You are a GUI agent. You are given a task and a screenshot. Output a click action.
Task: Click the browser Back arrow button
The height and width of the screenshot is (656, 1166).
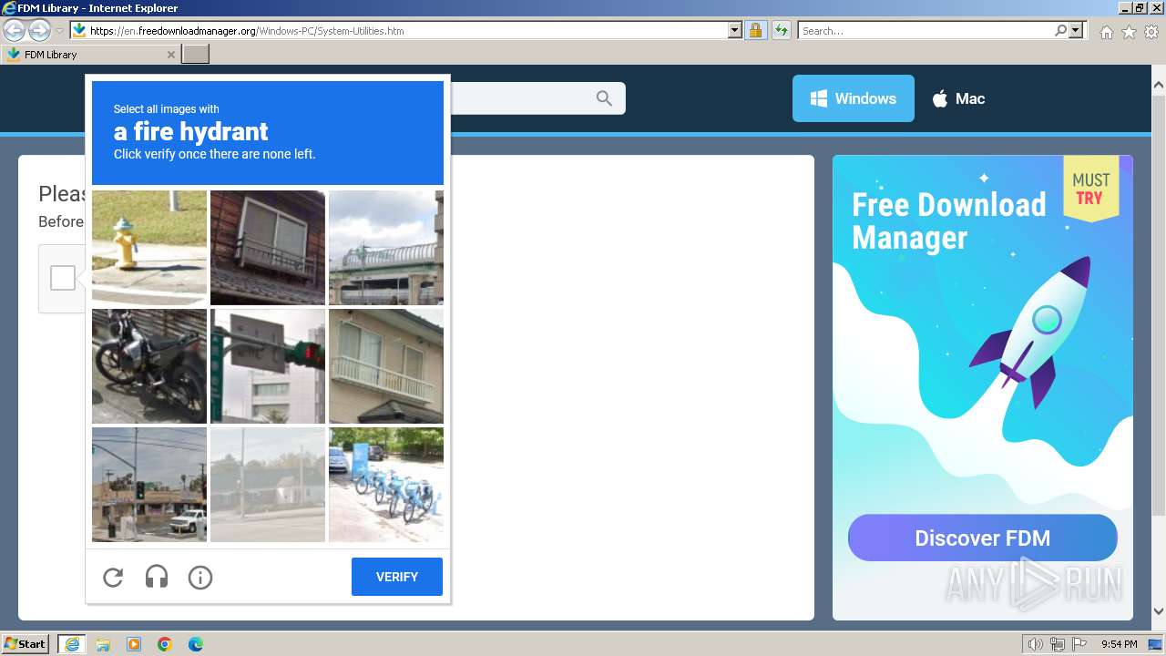coord(14,30)
